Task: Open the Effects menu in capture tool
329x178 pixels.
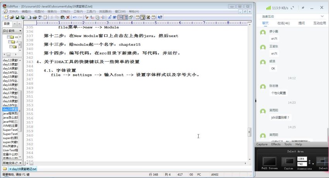Action: [x=276, y=144]
